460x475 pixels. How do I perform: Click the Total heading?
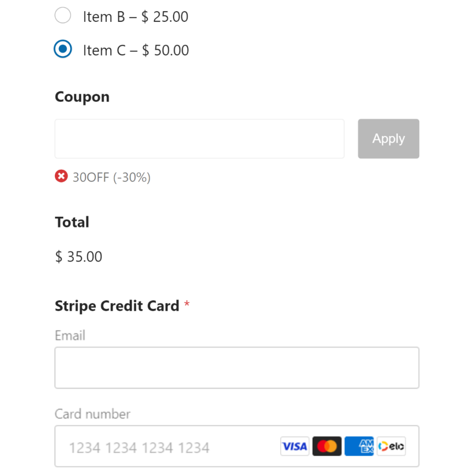pyautogui.click(x=72, y=222)
